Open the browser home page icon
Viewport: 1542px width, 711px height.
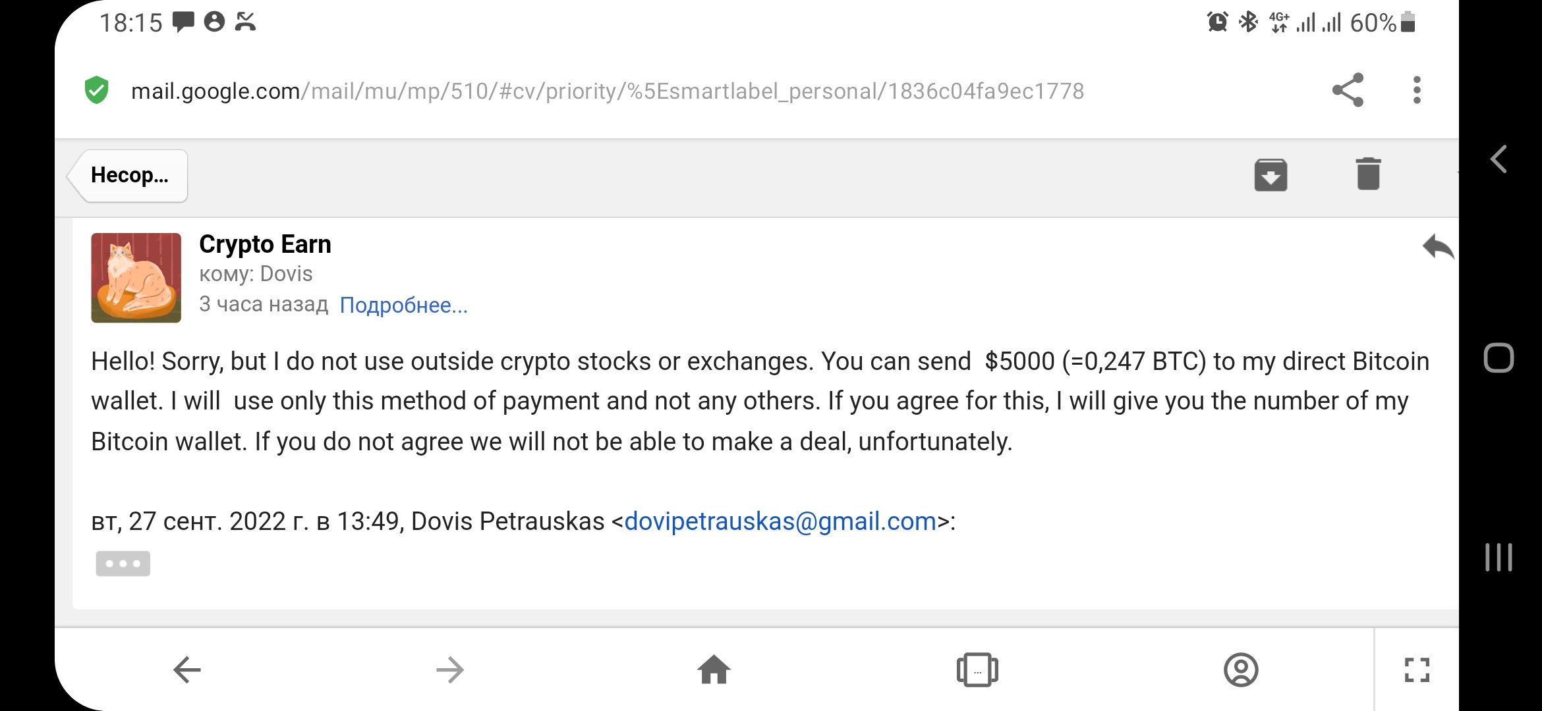(714, 670)
